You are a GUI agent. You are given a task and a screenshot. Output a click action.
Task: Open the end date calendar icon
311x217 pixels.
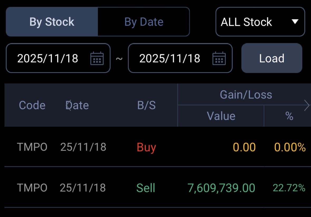[219, 58]
